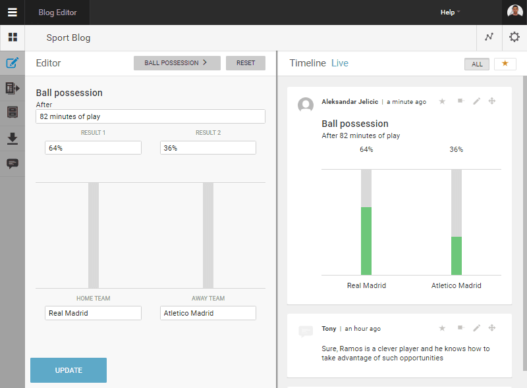The width and height of the screenshot is (527, 388).
Task: Open the ingest download sidebar icon
Action: point(13,138)
